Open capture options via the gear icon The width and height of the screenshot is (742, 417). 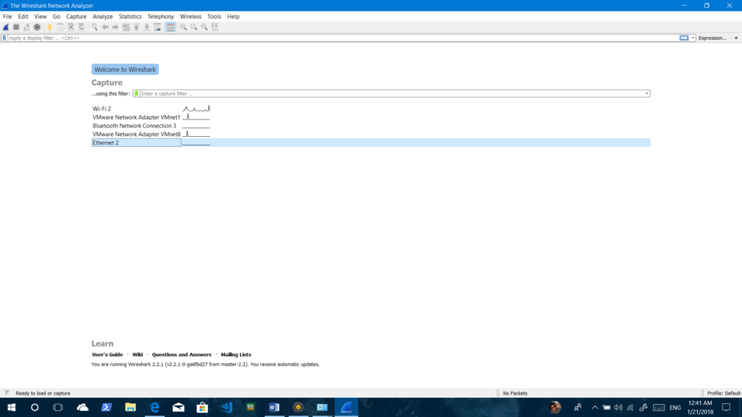tap(37, 27)
